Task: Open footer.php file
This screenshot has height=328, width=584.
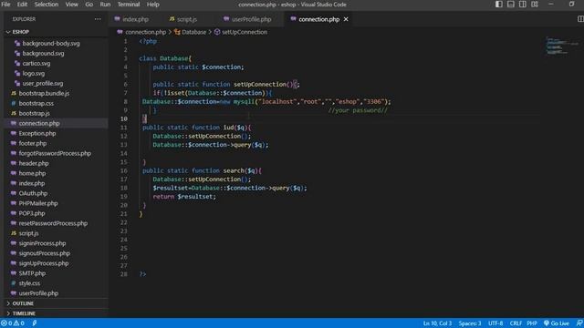Action: [x=33, y=144]
